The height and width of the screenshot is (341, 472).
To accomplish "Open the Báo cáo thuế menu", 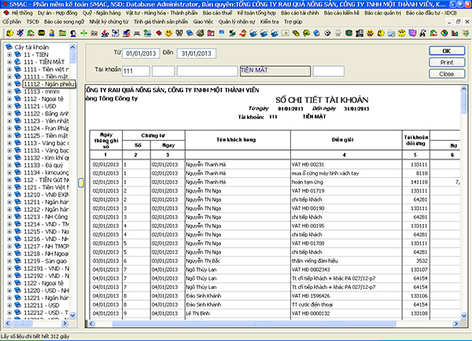I will click(x=217, y=13).
